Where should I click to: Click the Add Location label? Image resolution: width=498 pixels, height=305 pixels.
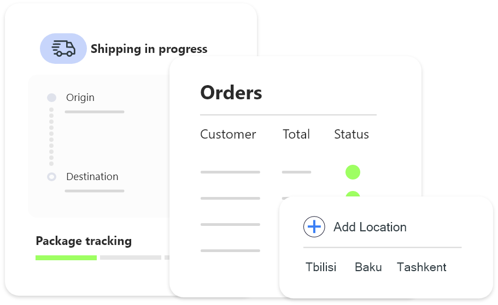[x=370, y=227]
